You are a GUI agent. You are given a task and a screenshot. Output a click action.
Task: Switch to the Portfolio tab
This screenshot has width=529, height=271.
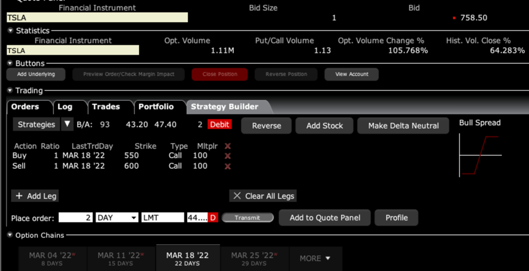156,107
